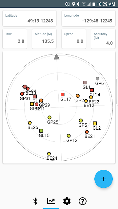Click the Latitude value card

(x=29, y=18)
